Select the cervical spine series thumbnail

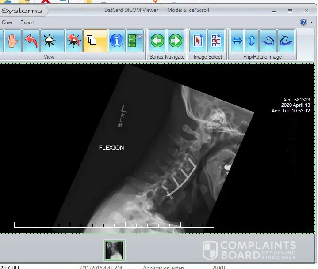point(115,250)
